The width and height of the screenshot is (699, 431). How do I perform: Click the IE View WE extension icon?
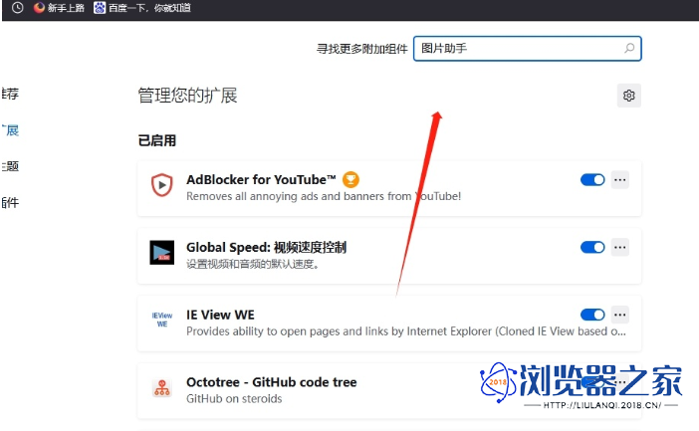(x=162, y=320)
